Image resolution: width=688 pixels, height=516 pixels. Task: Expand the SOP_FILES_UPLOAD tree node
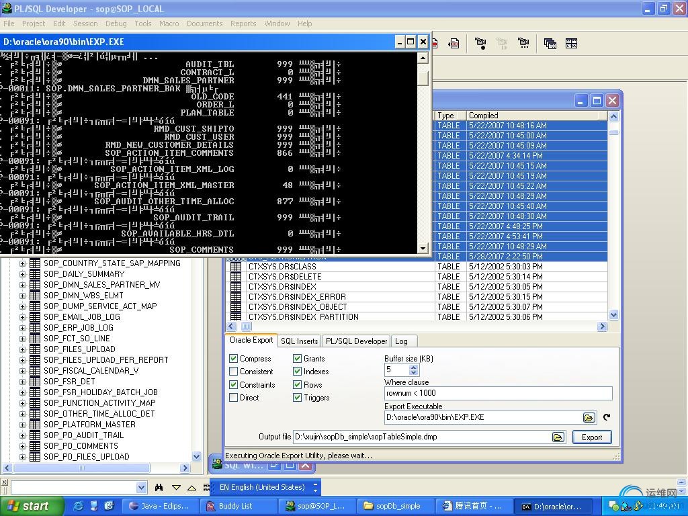22,349
